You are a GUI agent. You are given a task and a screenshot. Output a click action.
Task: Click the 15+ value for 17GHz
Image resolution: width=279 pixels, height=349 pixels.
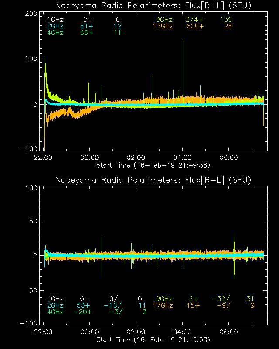point(193,305)
